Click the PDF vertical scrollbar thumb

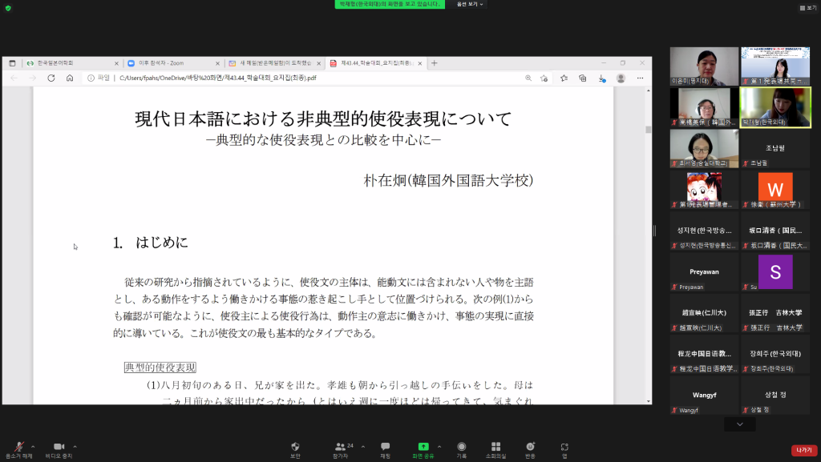point(648,129)
